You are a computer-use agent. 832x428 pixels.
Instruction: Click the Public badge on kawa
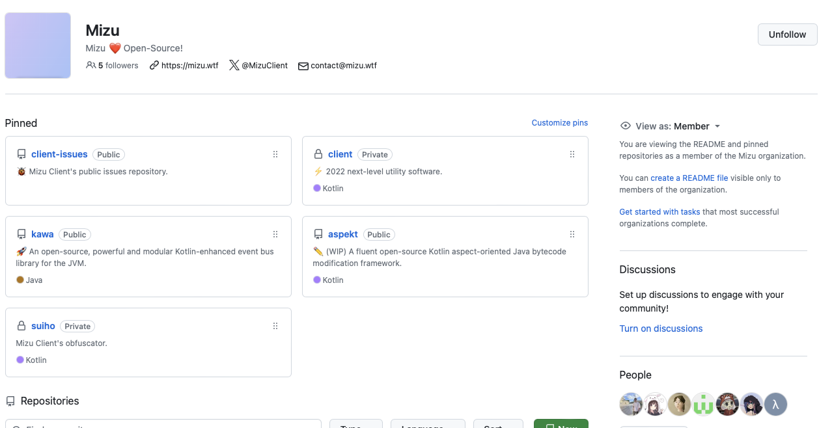[x=75, y=235]
